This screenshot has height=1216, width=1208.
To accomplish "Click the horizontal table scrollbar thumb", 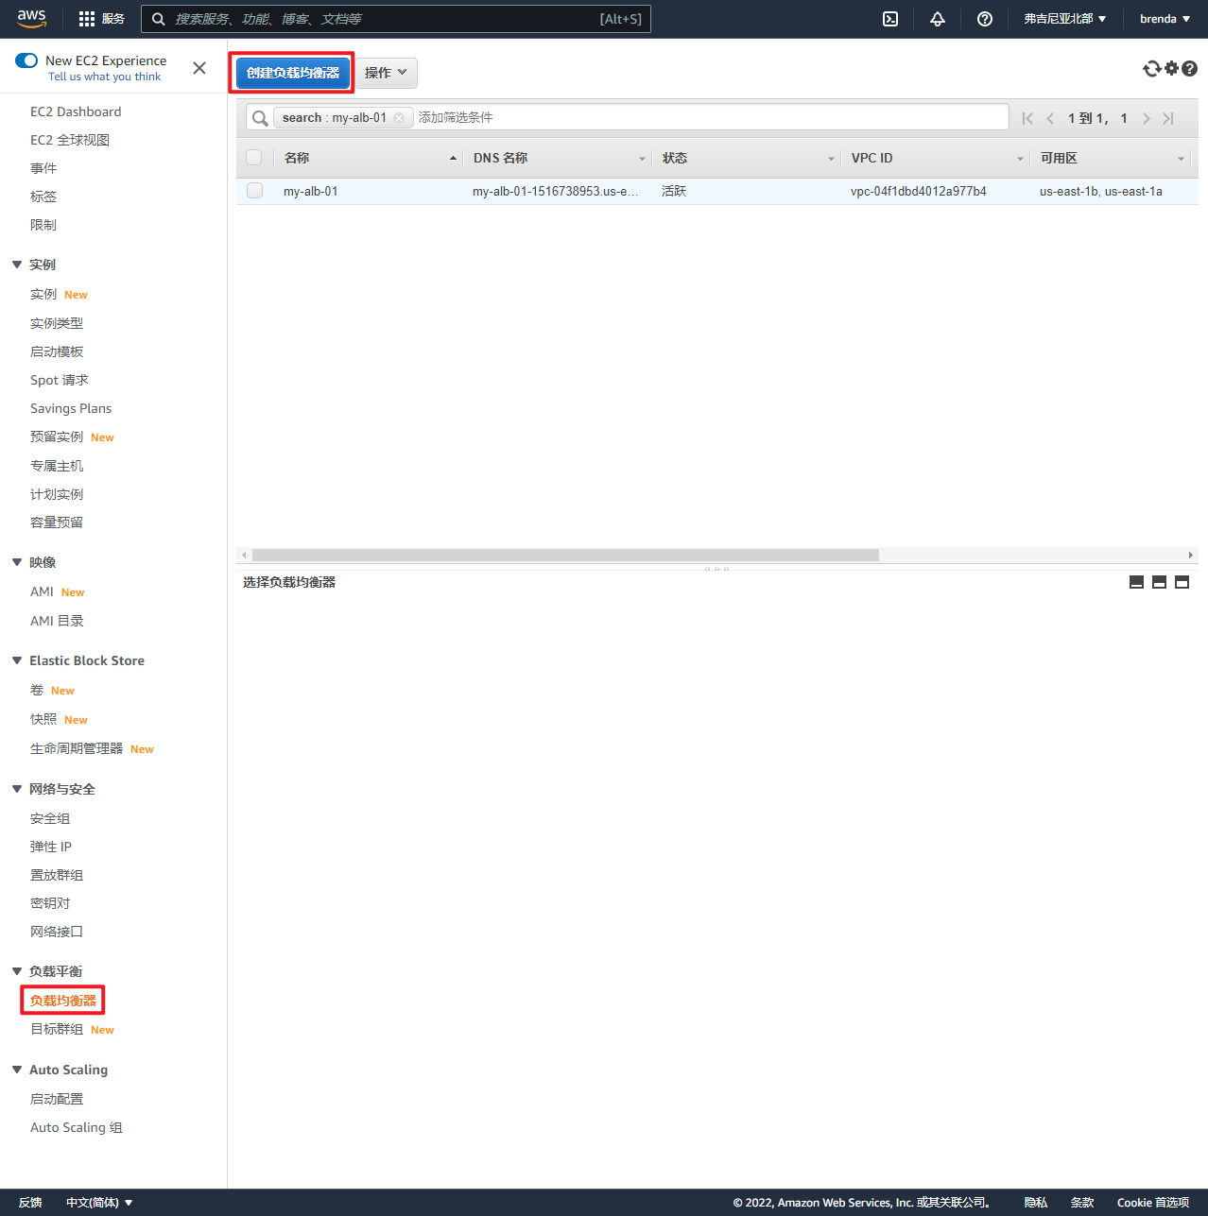I will (x=565, y=556).
